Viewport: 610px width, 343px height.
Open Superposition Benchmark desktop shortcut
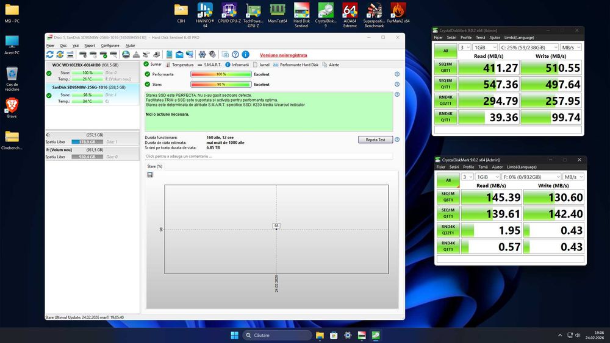pyautogui.click(x=374, y=15)
